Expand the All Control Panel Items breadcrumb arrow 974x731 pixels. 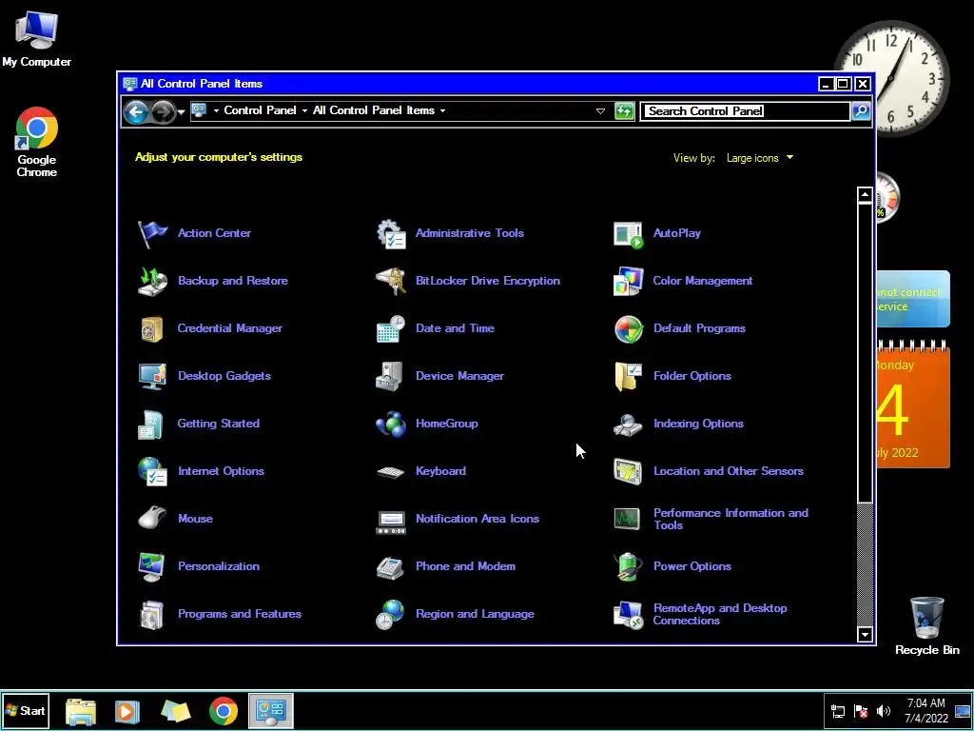pos(443,110)
